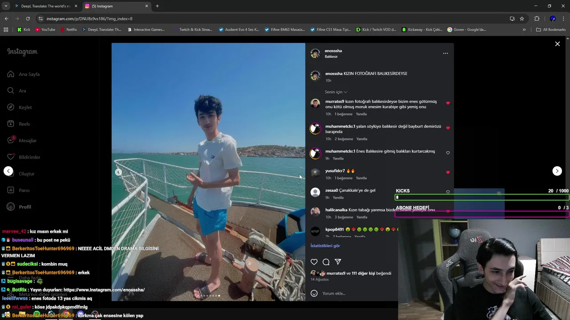
Task: View likes on halilcanalka's comment
Action: coord(343,217)
